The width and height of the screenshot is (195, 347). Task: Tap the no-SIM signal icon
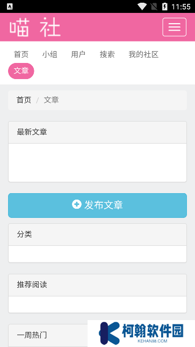point(154,6)
